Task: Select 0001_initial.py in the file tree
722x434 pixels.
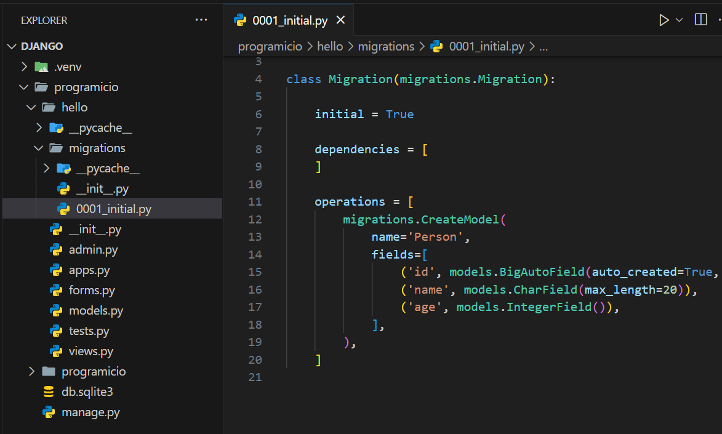Action: click(x=114, y=209)
